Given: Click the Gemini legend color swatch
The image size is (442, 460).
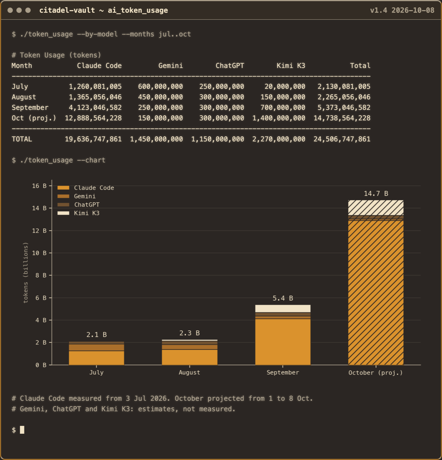Looking at the screenshot, I should coord(63,196).
